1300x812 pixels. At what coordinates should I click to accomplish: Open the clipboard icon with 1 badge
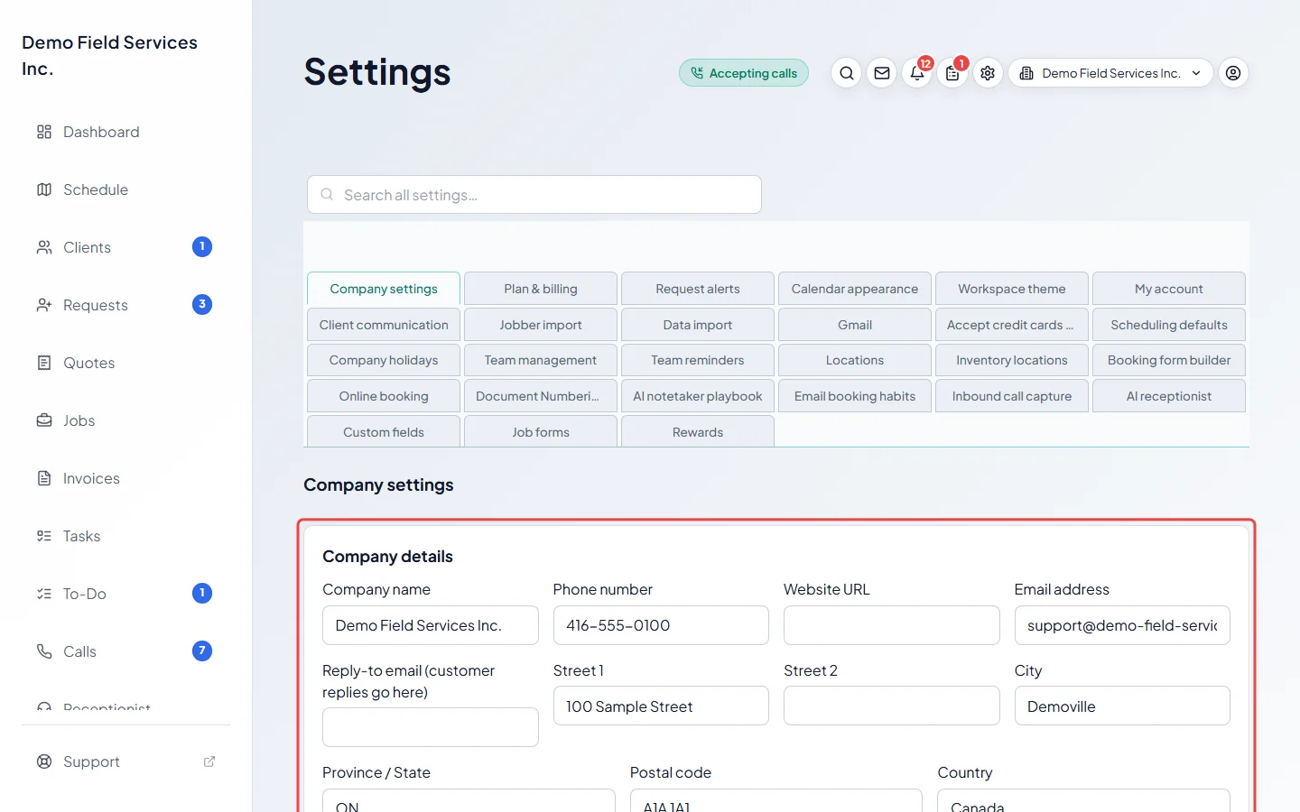coord(952,73)
